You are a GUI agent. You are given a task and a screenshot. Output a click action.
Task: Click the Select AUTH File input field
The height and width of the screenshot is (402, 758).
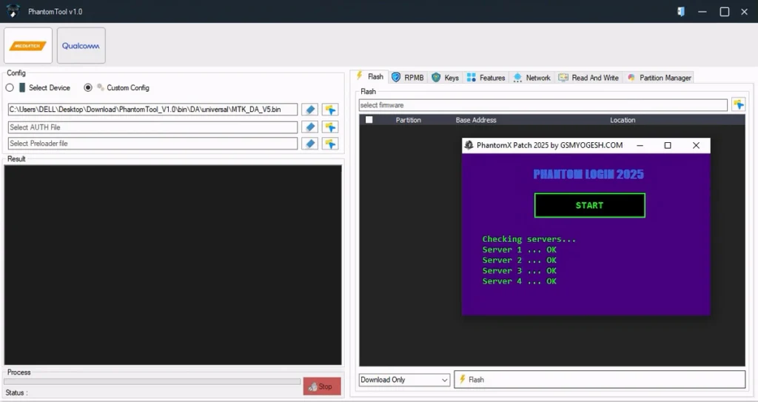(152, 127)
